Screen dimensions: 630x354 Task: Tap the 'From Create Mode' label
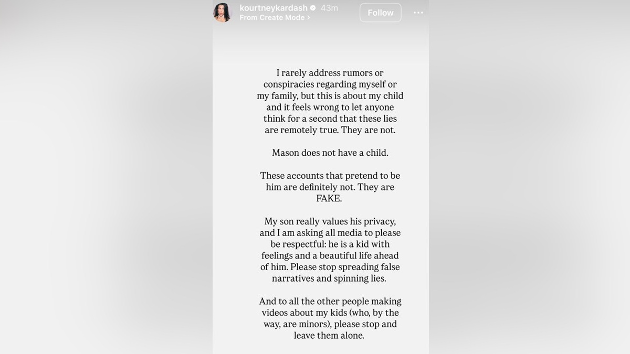[272, 17]
